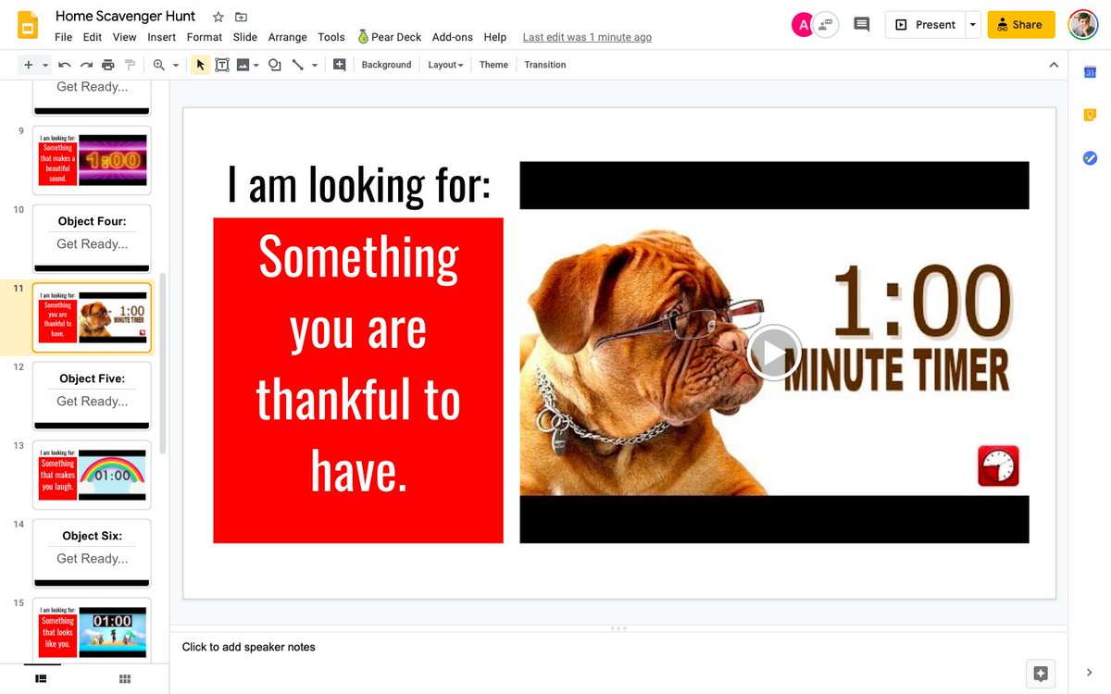1111x694 pixels.
Task: Open the comment history icon
Action: 861,25
